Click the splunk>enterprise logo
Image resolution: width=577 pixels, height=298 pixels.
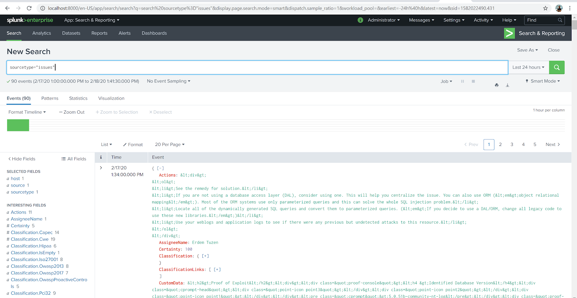(30, 20)
